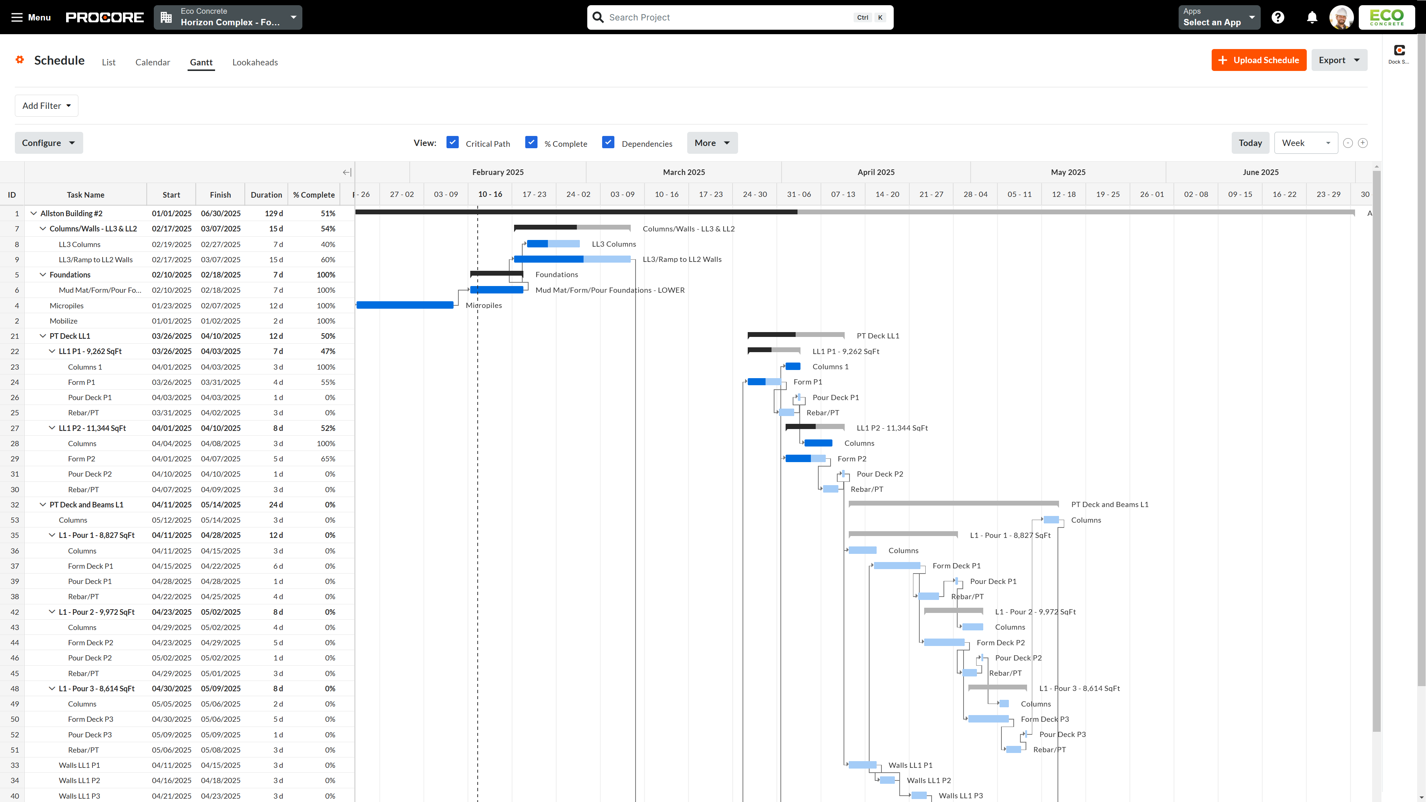This screenshot has width=1426, height=802.
Task: Collapse the Foundations task group
Action: tap(43, 275)
